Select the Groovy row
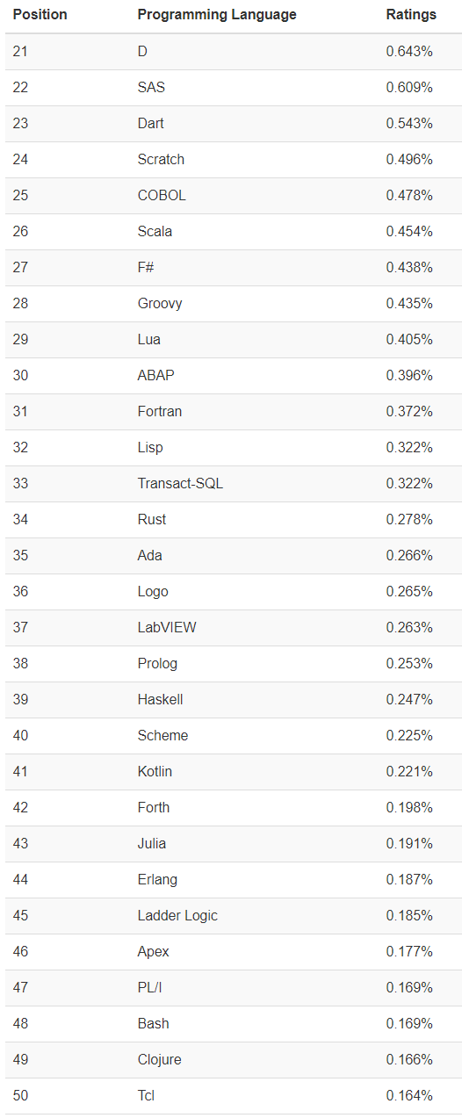This screenshot has width=462, height=1118. 234,304
